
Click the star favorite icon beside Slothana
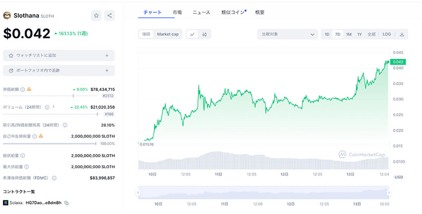pos(96,16)
